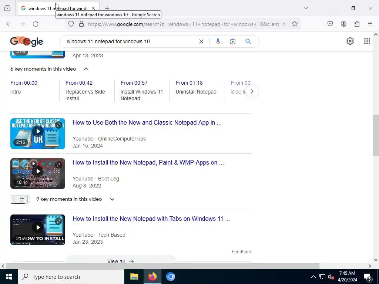Click the tracking protection shield icon

[x=71, y=24]
